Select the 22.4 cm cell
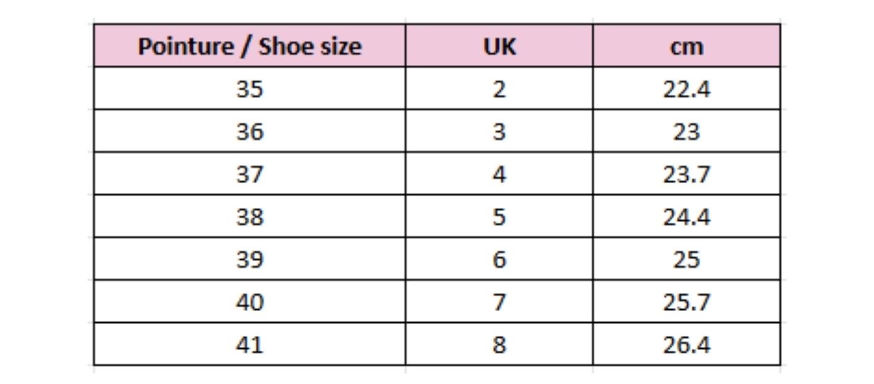This screenshot has height=384, width=874. [686, 88]
